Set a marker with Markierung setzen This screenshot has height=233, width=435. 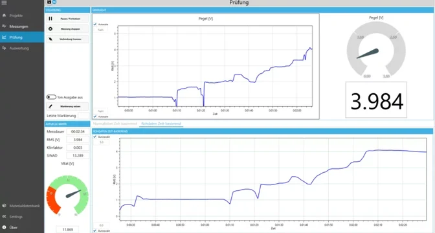coord(67,106)
